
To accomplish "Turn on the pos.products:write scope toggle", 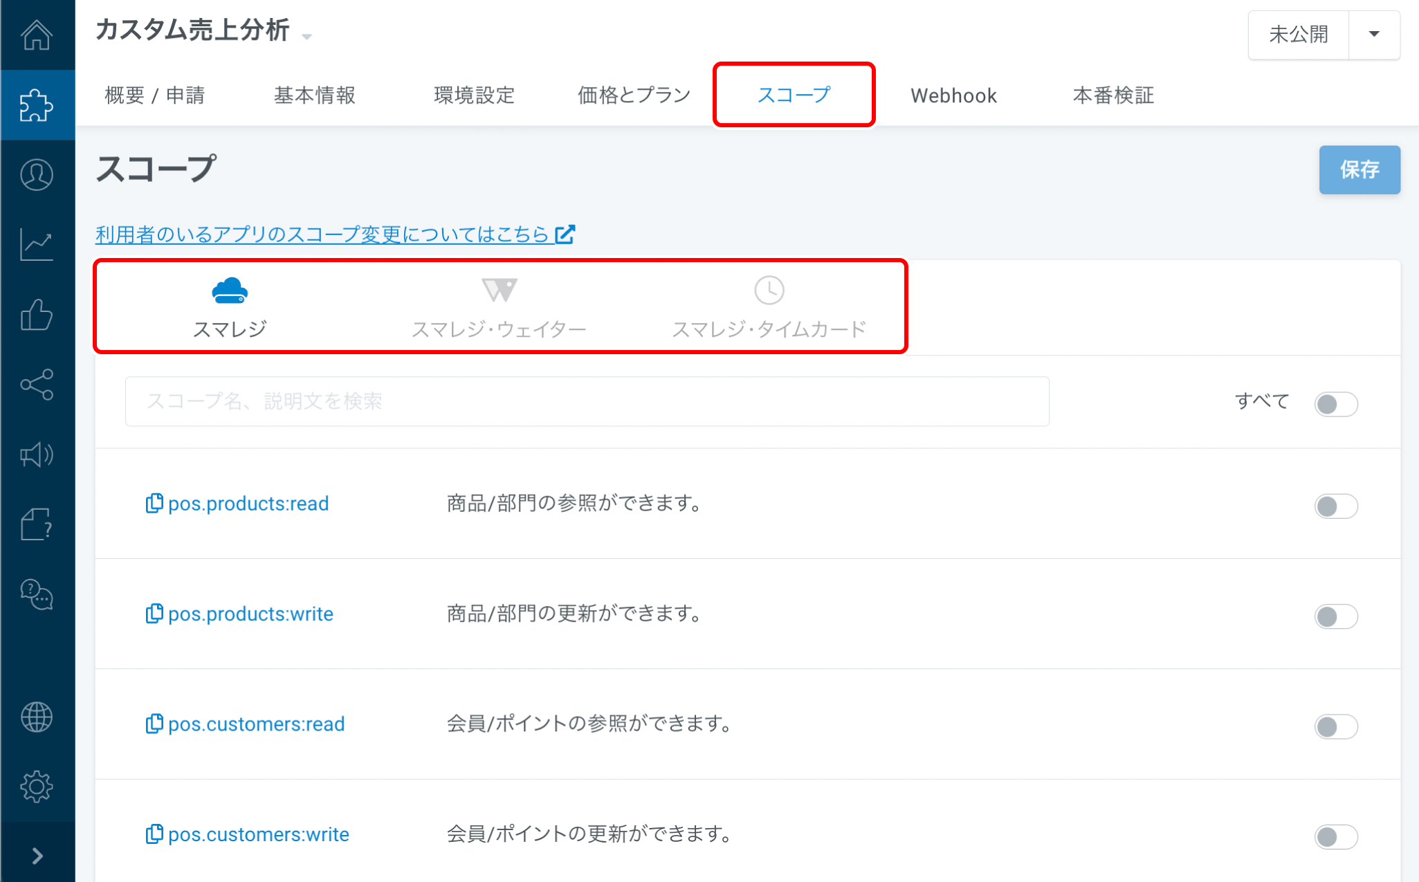I will 1335,616.
